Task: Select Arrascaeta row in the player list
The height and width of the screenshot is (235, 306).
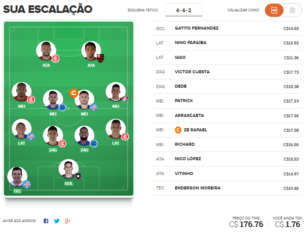Action: [227, 115]
